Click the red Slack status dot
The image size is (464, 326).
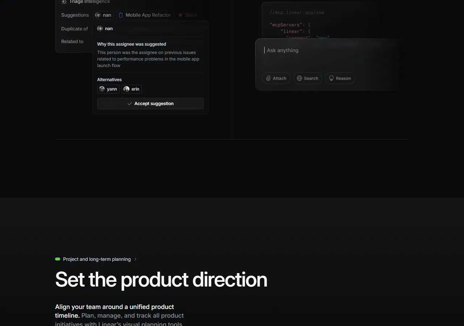pos(180,15)
